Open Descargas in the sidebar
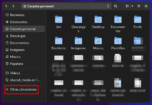This screenshot has width=152, height=105. (24, 36)
